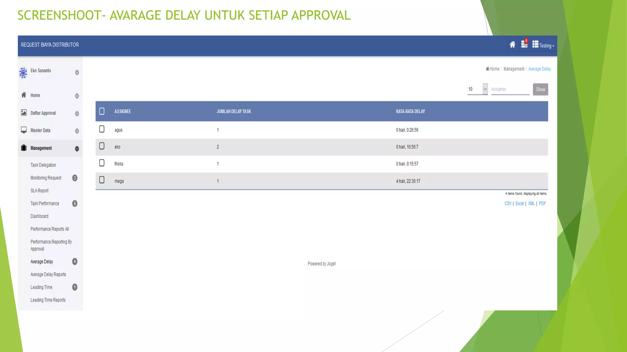The width and height of the screenshot is (627, 352).
Task: Focus the Assignee filter field
Action: point(510,89)
